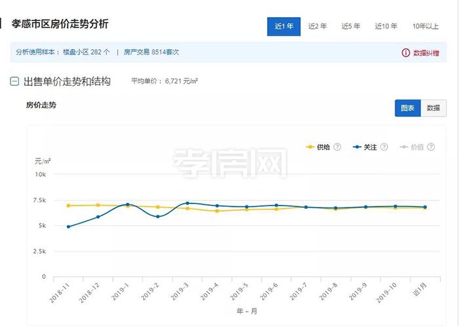This screenshot has width=459, height=326.
Task: Switch to the 近5年 tab
Action: 351,26
